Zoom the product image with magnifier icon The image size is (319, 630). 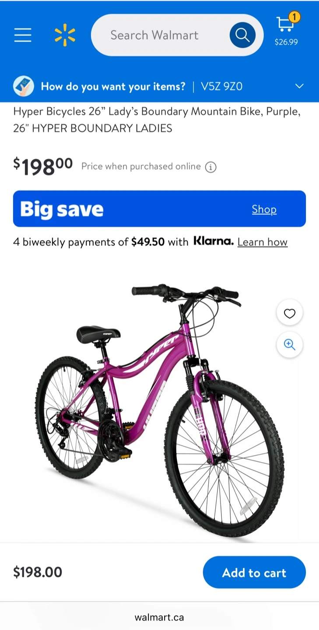click(290, 345)
